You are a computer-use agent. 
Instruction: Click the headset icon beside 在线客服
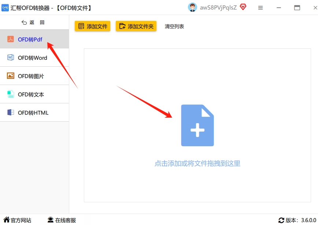pos(51,220)
